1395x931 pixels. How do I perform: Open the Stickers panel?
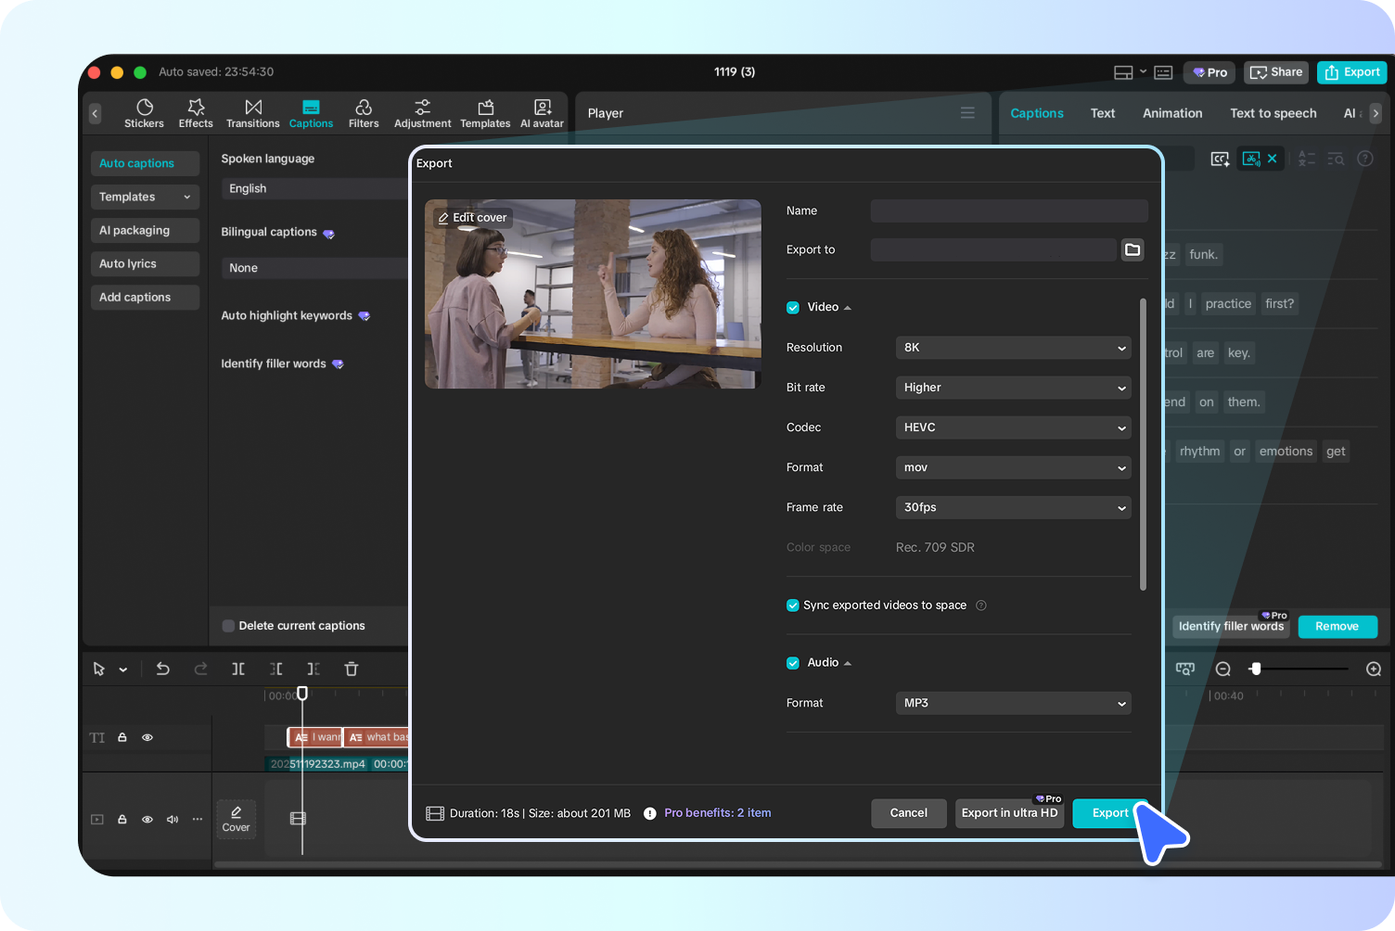[x=144, y=112]
